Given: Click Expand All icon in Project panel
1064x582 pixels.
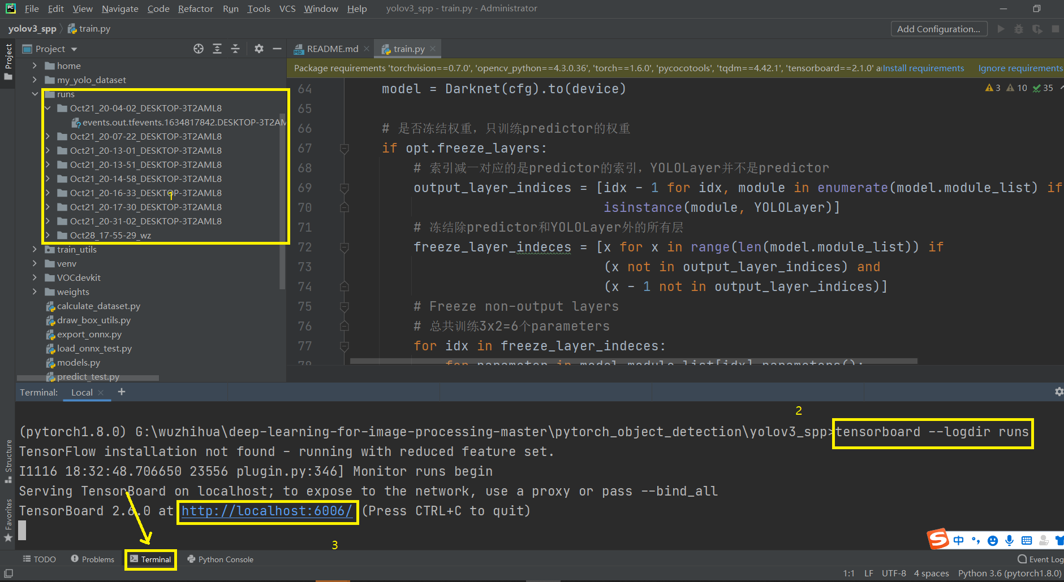Looking at the screenshot, I should tap(217, 49).
